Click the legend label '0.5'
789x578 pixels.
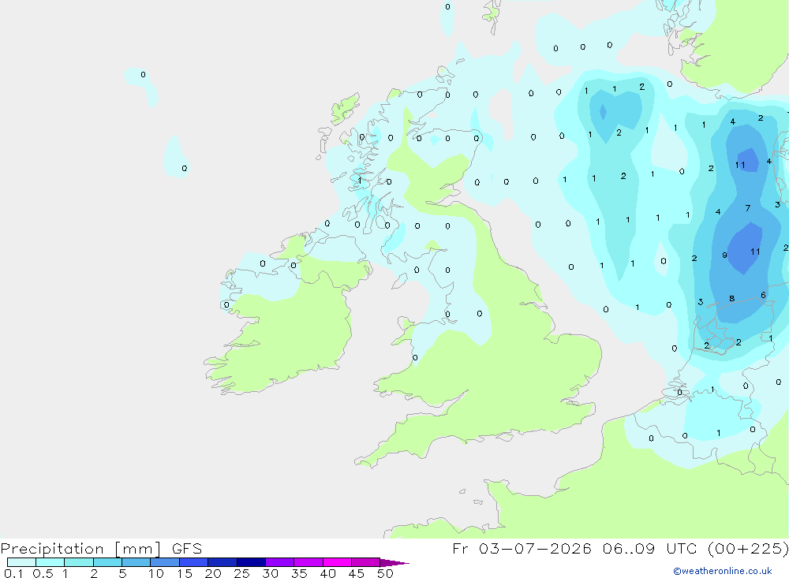43,573
